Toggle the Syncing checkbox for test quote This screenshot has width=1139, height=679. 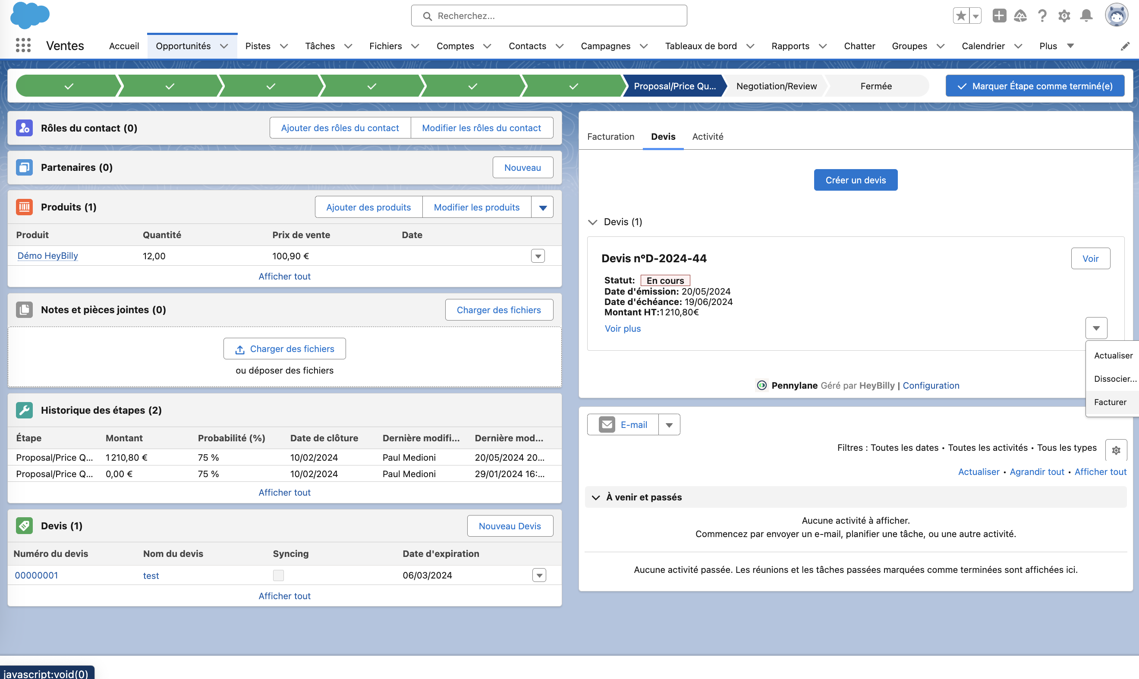click(x=278, y=575)
